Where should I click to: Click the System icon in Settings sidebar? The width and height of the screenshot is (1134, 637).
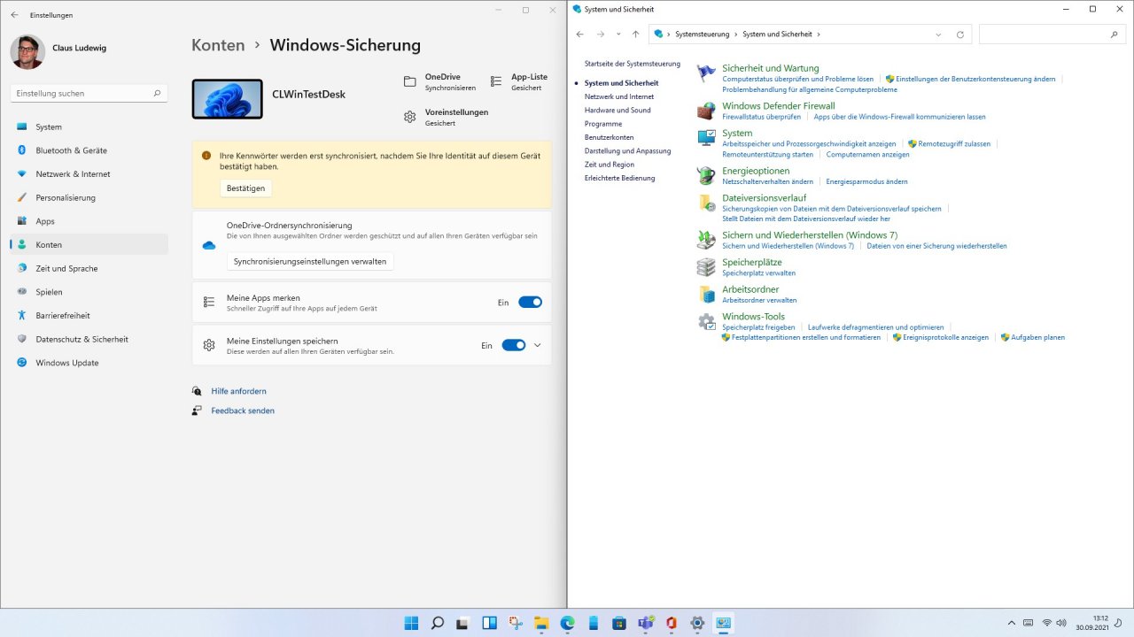pyautogui.click(x=22, y=127)
